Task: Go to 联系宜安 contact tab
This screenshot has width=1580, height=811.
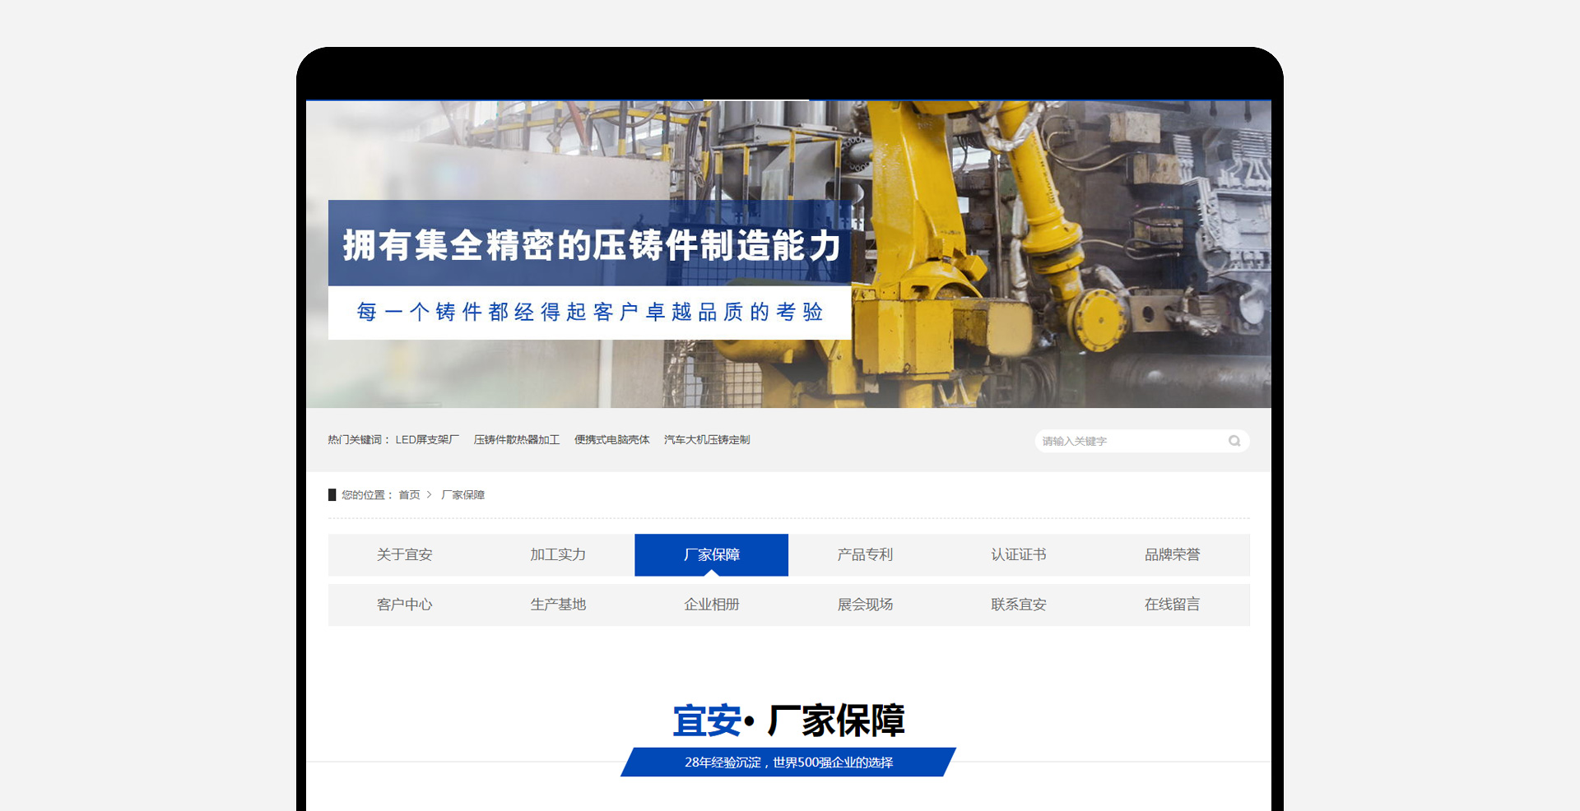Action: pos(1018,605)
